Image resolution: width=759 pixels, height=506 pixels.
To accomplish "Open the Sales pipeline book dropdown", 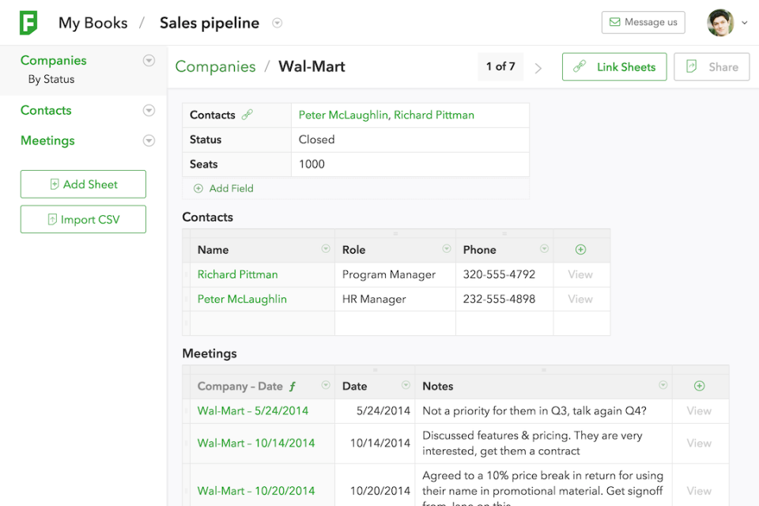I will pos(277,23).
